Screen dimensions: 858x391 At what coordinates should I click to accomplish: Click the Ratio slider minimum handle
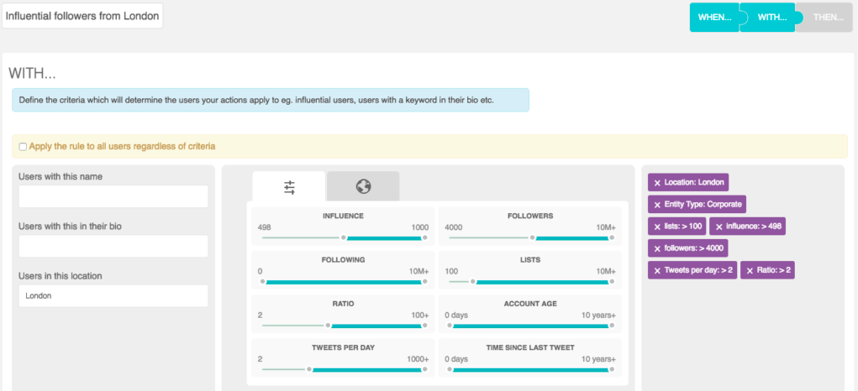[328, 326]
